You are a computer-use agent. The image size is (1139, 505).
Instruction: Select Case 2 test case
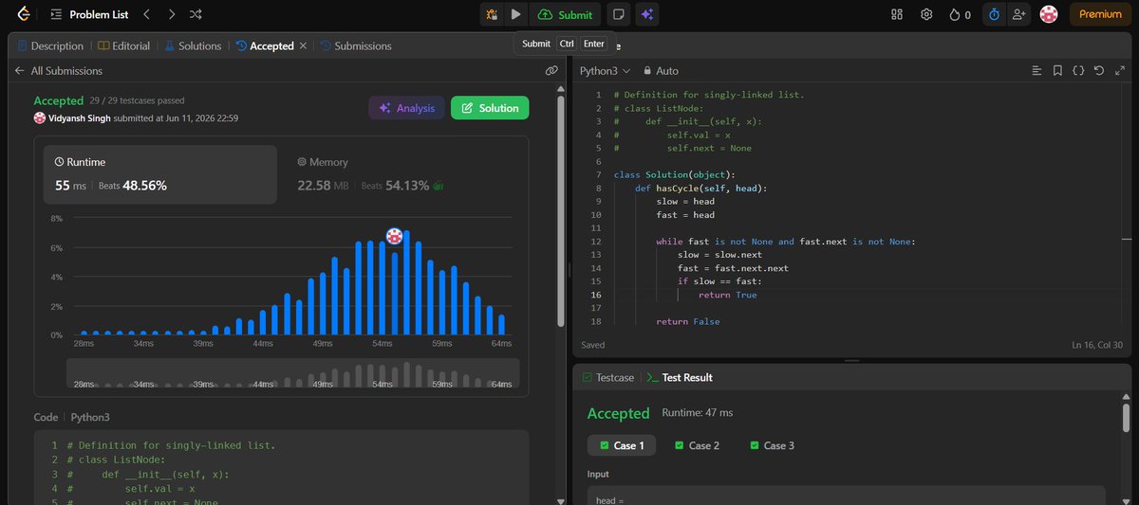pos(697,445)
